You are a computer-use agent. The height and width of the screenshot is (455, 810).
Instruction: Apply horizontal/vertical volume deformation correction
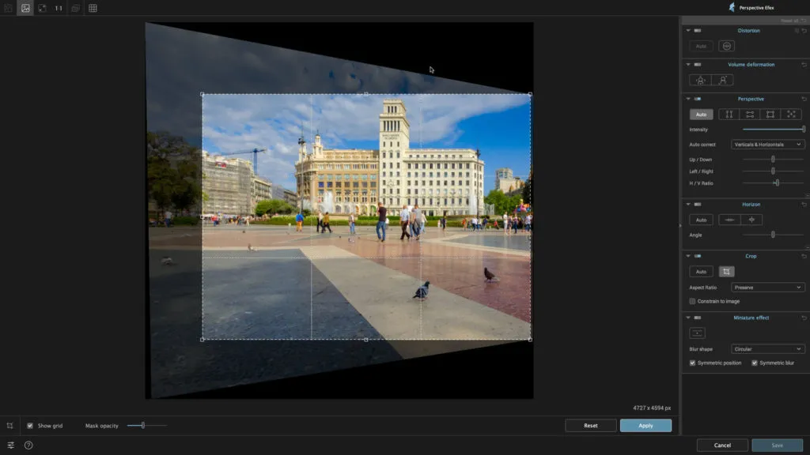tap(700, 80)
